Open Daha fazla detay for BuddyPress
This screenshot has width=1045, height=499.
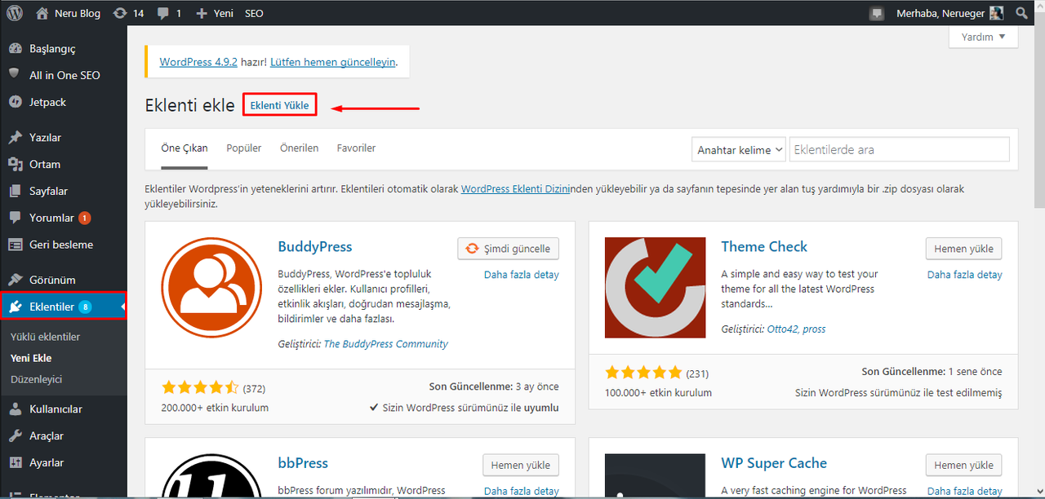pos(522,275)
